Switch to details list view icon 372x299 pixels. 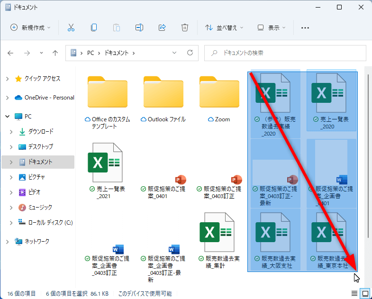(354, 293)
